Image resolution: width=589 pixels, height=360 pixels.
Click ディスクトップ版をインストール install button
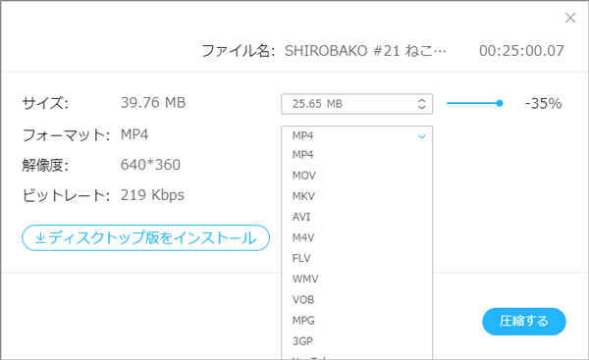click(x=145, y=237)
